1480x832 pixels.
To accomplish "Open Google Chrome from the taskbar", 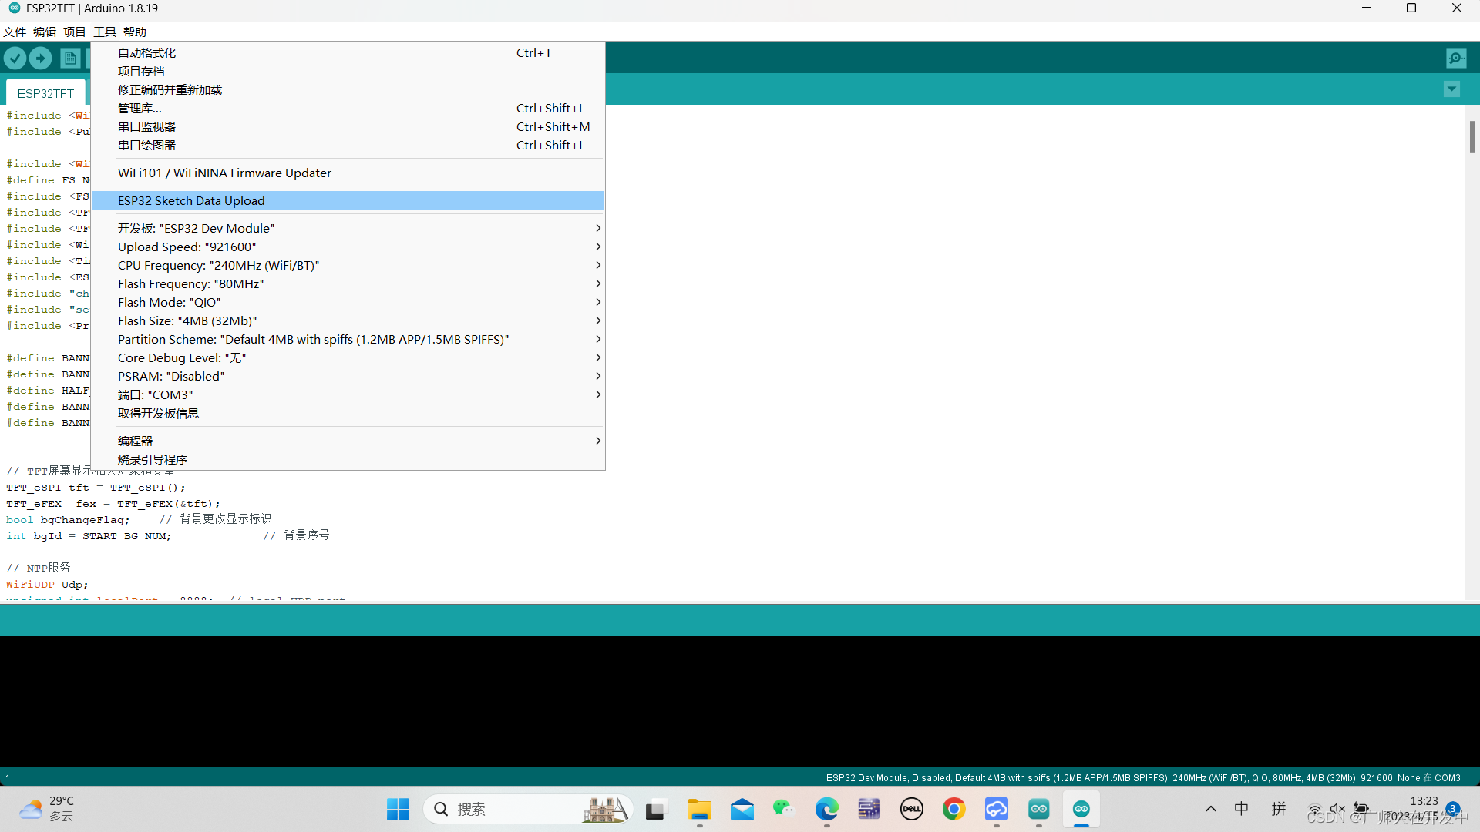I will tap(954, 809).
